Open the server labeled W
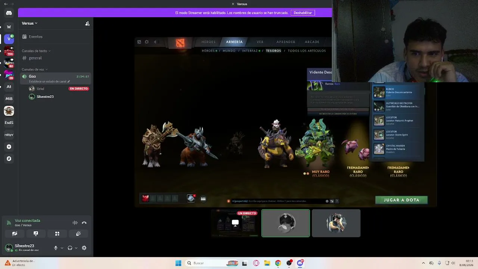Viewport: 478px width, 269px height. 9,27
